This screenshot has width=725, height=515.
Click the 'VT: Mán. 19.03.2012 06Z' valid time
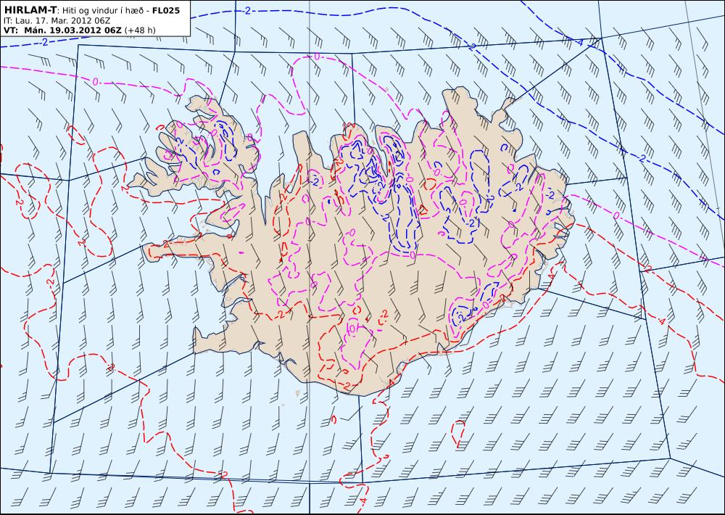[62, 30]
